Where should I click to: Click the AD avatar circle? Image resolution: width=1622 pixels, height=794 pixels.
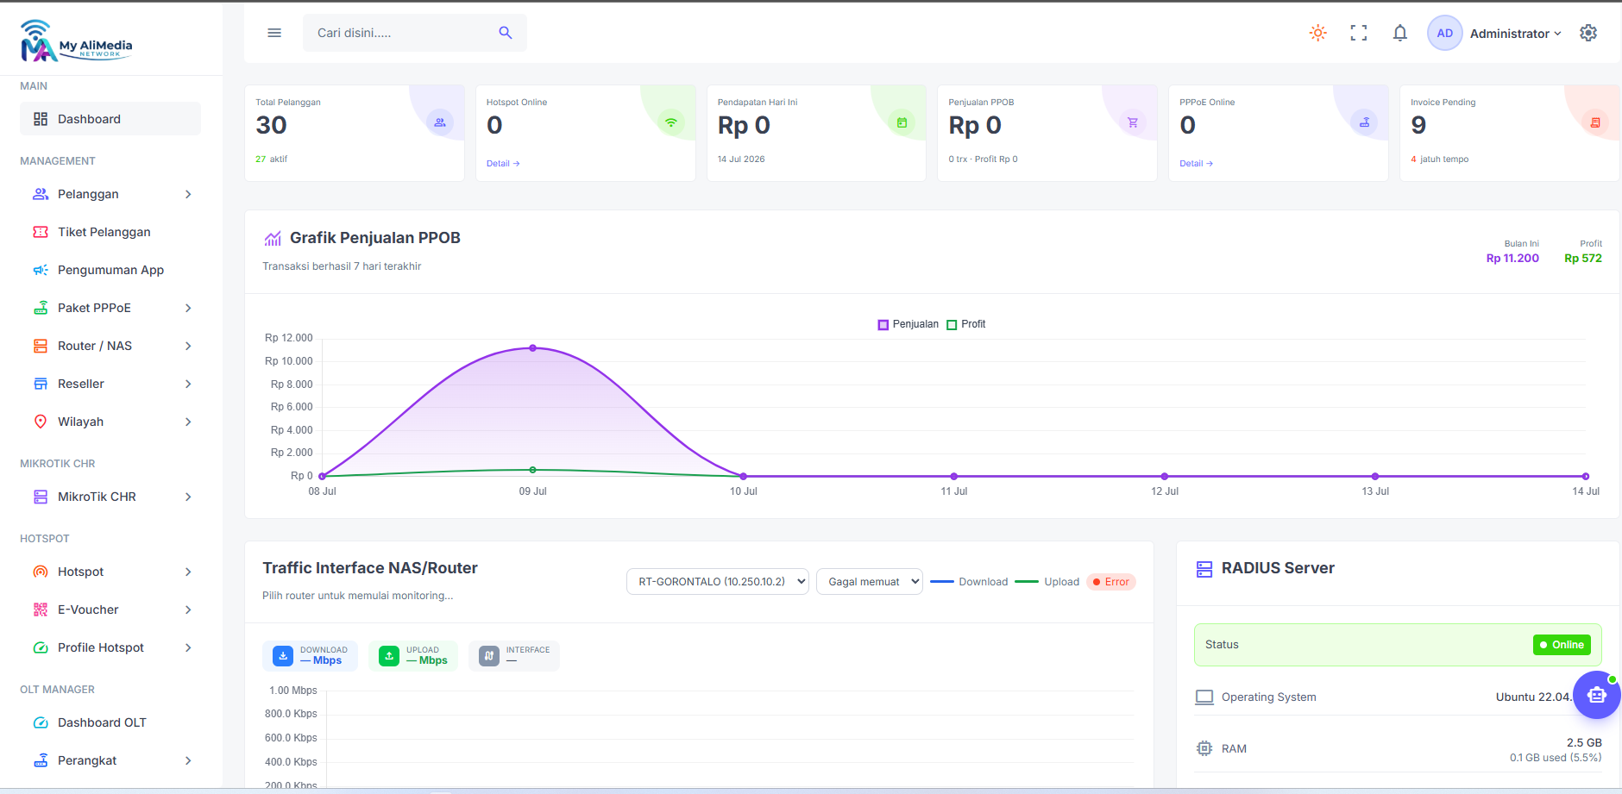tap(1444, 33)
